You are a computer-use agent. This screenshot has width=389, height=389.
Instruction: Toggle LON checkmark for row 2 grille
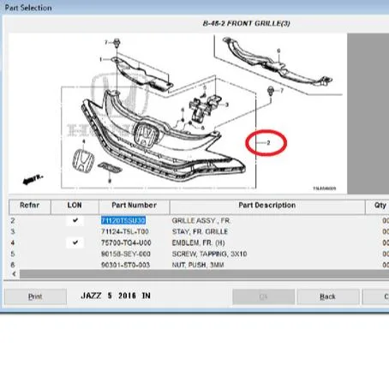(x=75, y=220)
